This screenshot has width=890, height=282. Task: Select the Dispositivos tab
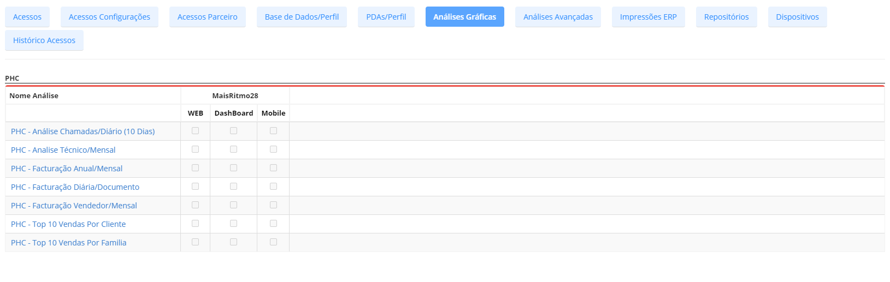797,17
